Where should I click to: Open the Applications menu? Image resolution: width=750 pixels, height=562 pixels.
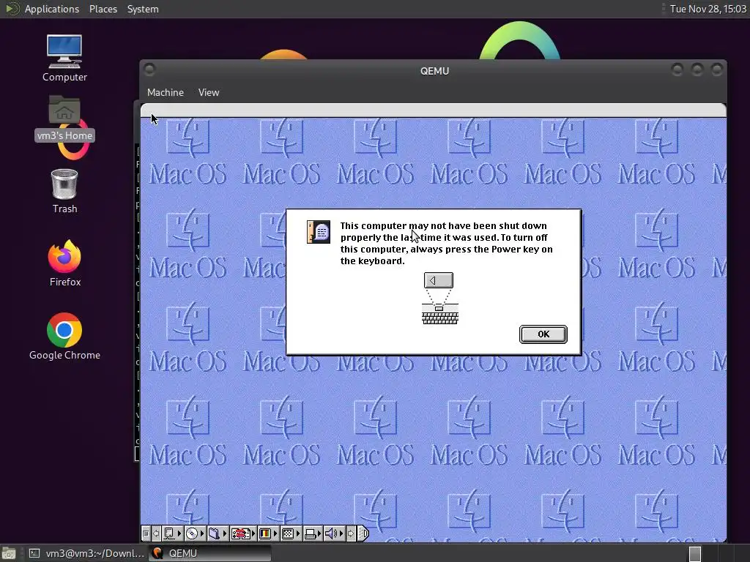click(x=52, y=9)
